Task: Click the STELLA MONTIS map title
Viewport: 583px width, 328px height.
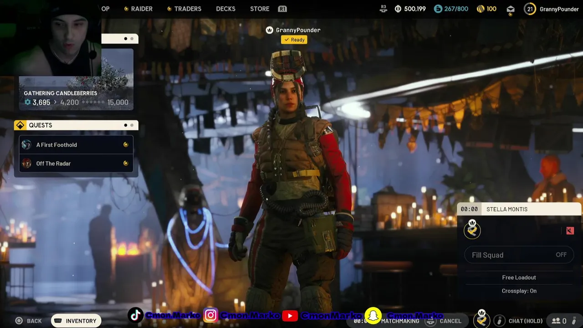Action: tap(507, 209)
